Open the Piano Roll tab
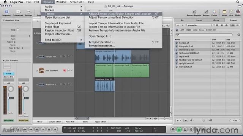Screen dimensions: 243x136 click(70, 122)
